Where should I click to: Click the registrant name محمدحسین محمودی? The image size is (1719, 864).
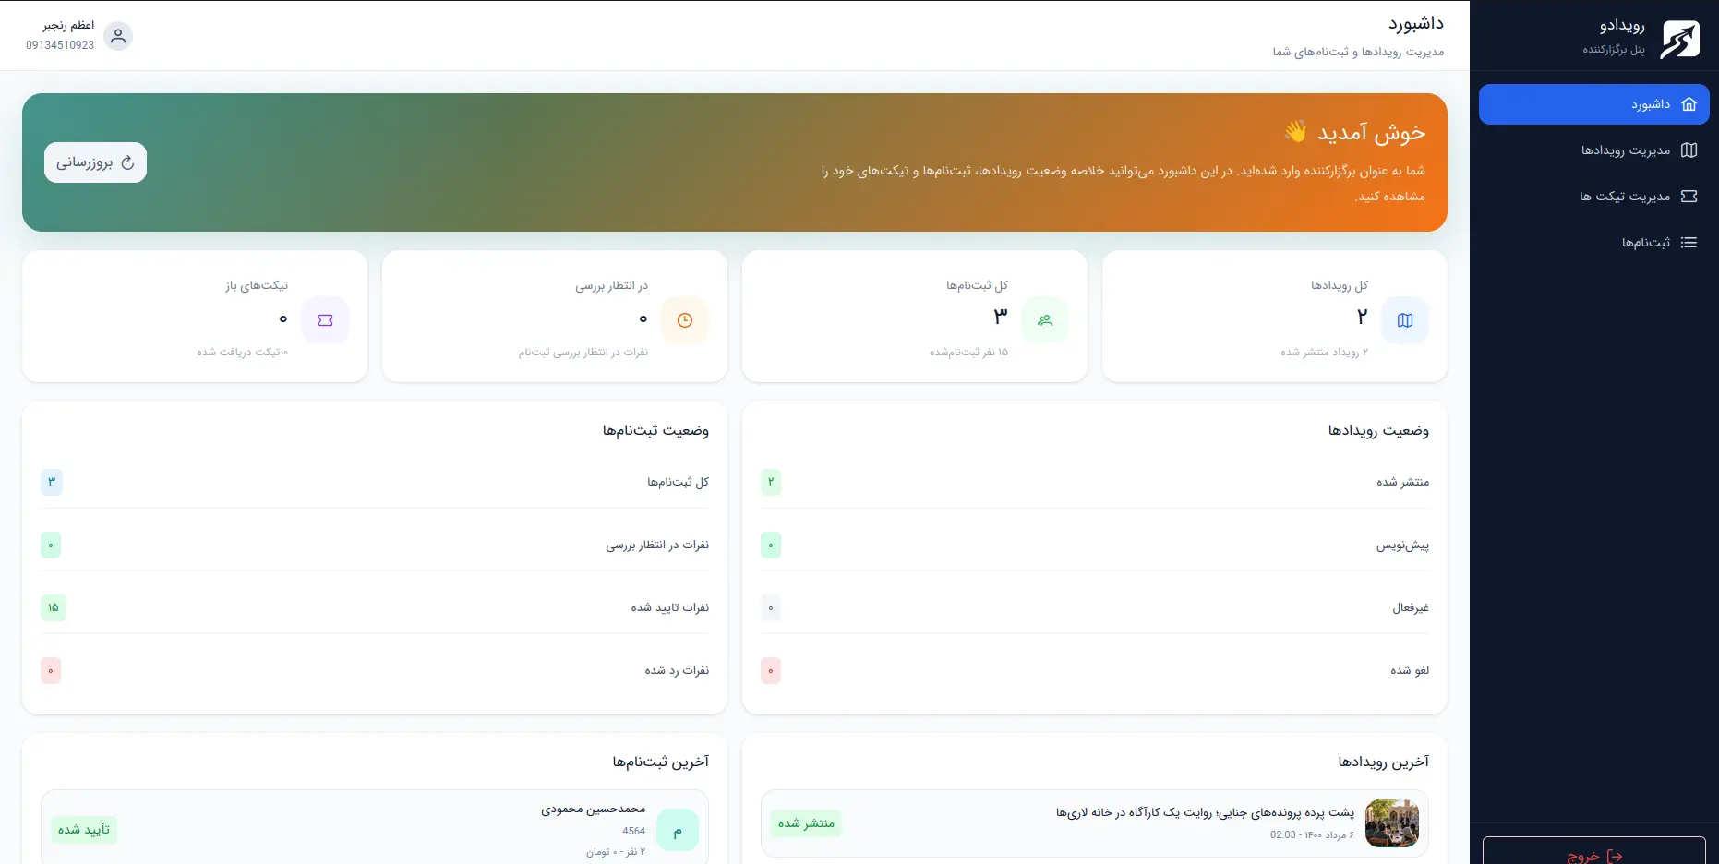(x=593, y=810)
